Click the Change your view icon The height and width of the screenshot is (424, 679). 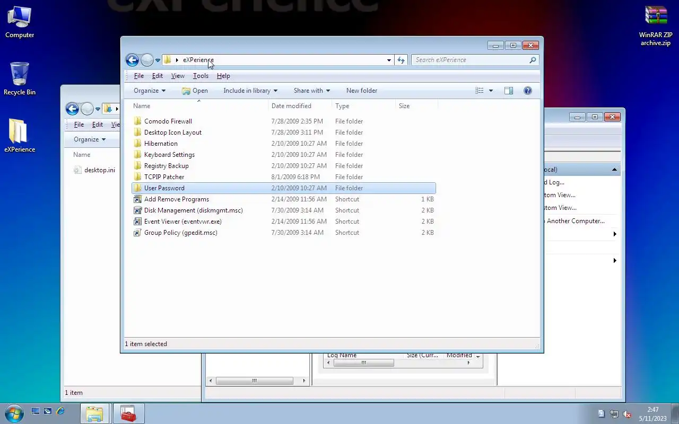(x=480, y=91)
